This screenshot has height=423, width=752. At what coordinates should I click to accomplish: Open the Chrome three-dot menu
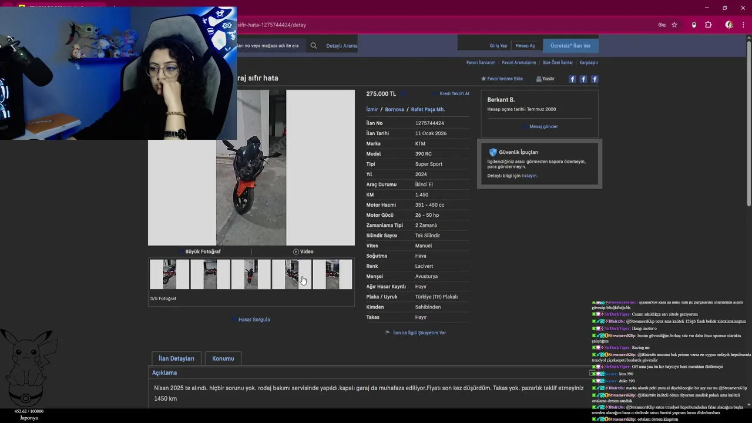[744, 25]
